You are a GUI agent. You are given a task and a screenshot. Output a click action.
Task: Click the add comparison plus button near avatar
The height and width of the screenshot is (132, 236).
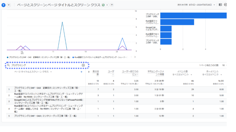coord(9,5)
